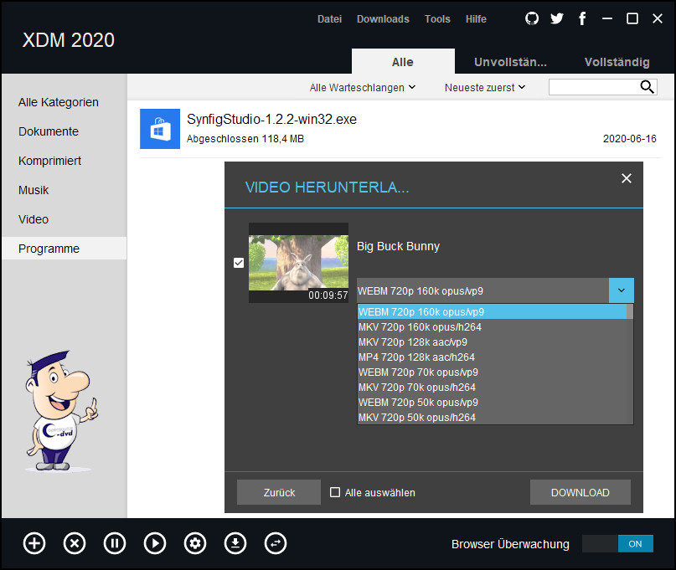Pause the download with the pause icon
The image size is (676, 570).
(115, 543)
